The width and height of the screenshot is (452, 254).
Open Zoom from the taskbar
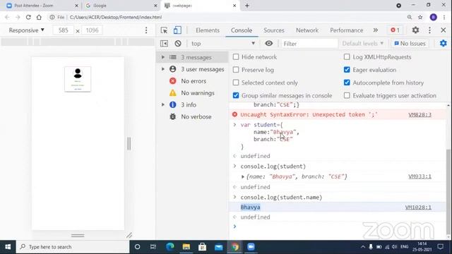pos(251,247)
